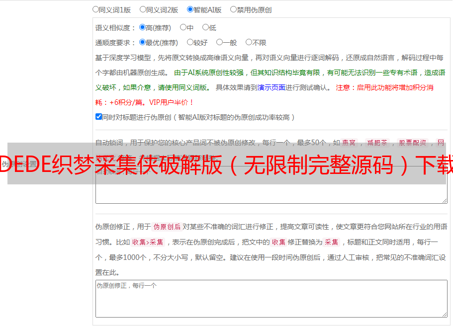
Task: Toggle 同时对标题进行伪原创 checkbox
Action: pyautogui.click(x=98, y=117)
